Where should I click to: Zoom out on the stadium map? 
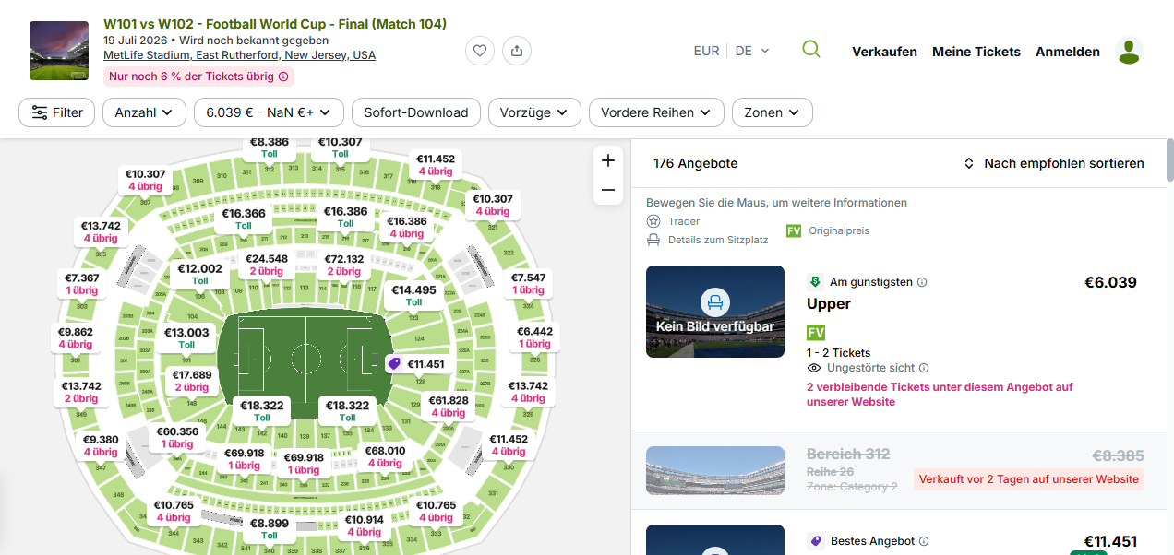(608, 190)
